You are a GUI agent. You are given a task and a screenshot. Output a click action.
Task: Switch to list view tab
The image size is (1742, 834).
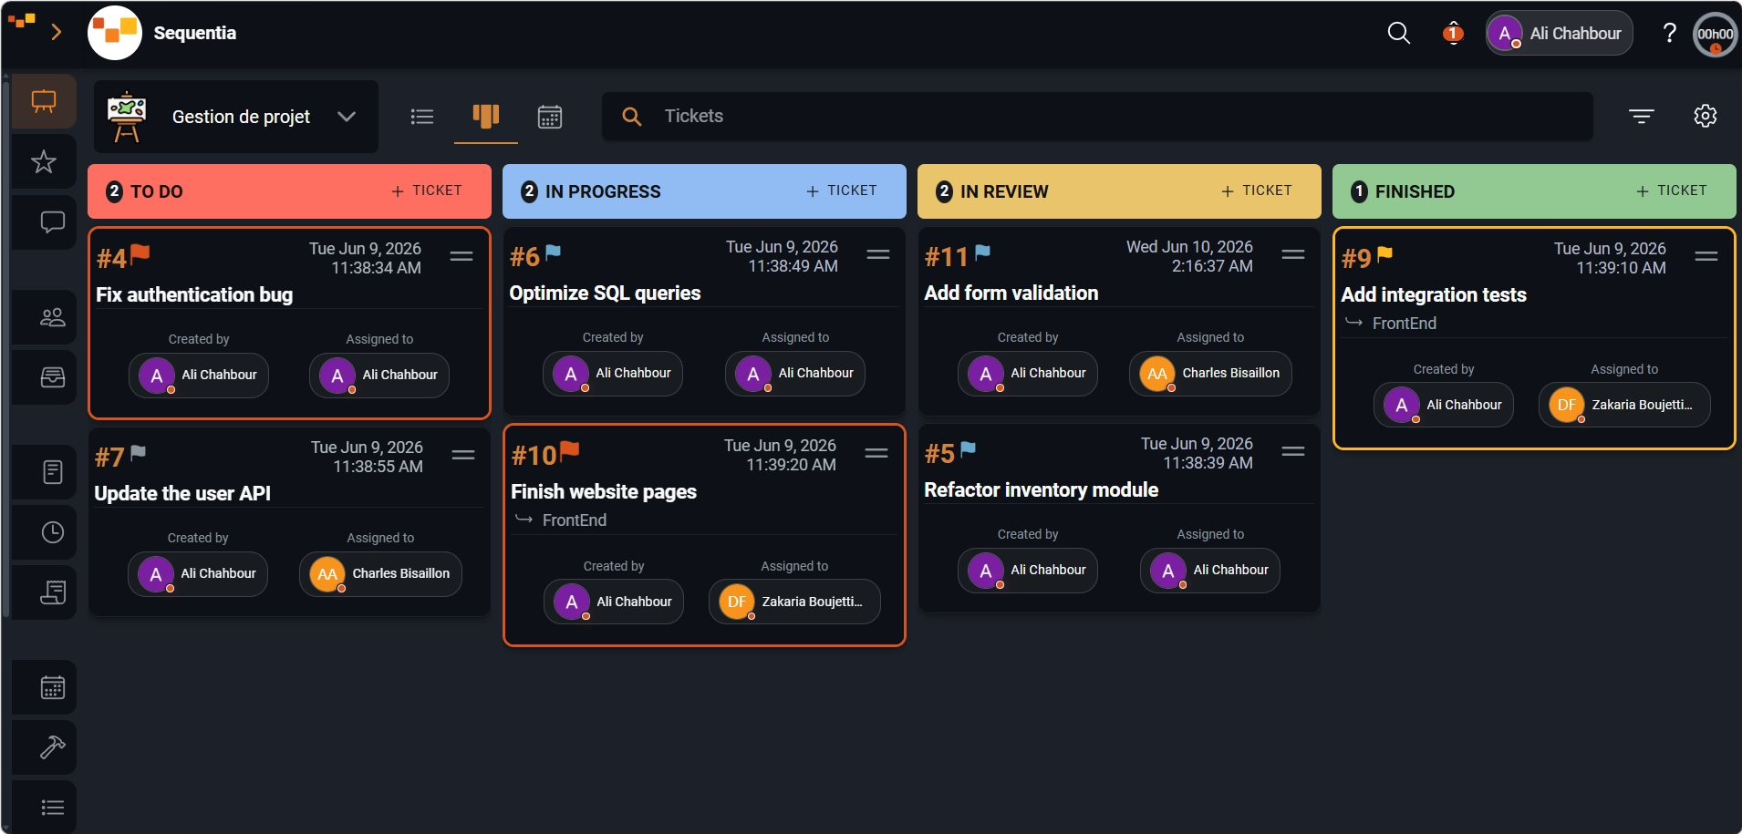[422, 117]
